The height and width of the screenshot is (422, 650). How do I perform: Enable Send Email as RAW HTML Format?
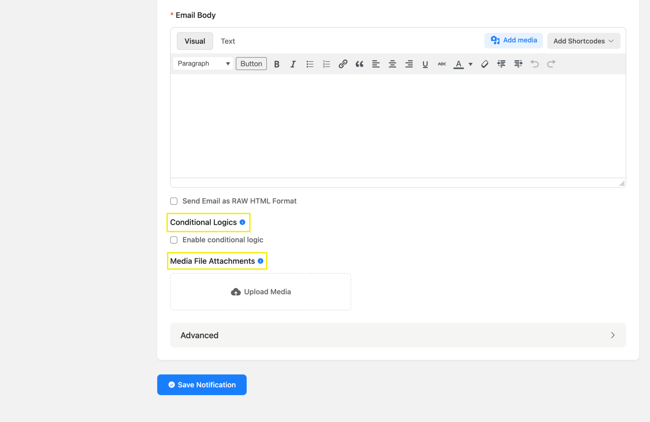[174, 201]
